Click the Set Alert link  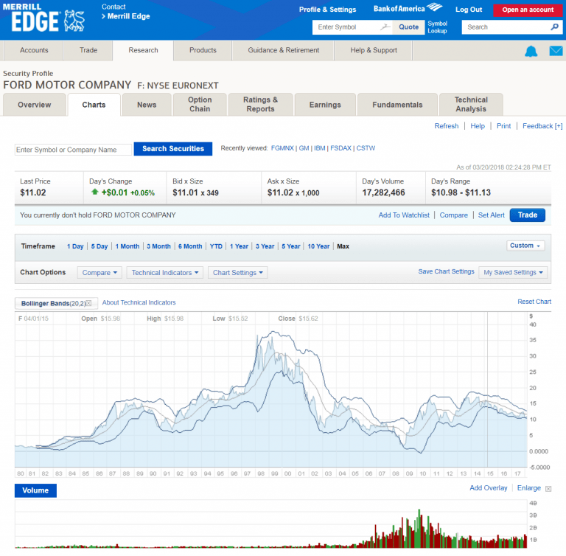tap(492, 215)
